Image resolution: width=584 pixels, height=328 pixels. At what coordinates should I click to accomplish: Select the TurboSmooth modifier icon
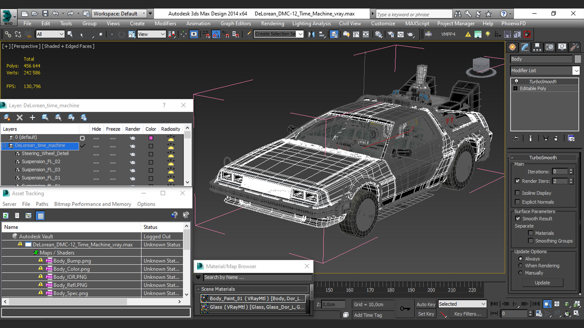(x=516, y=81)
